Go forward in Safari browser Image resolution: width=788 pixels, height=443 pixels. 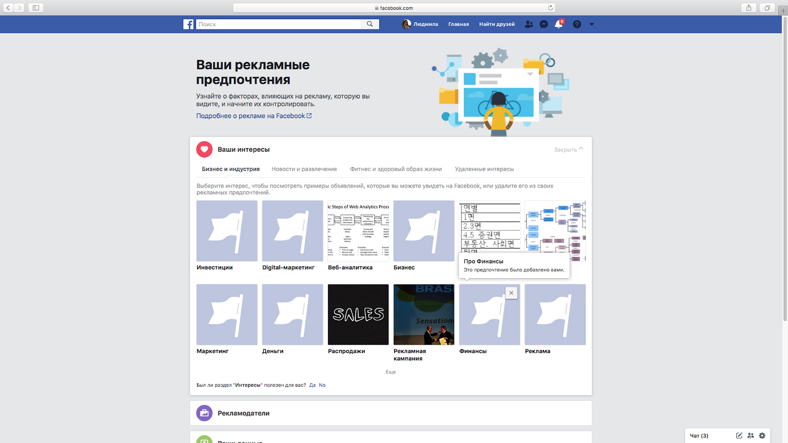pos(19,8)
